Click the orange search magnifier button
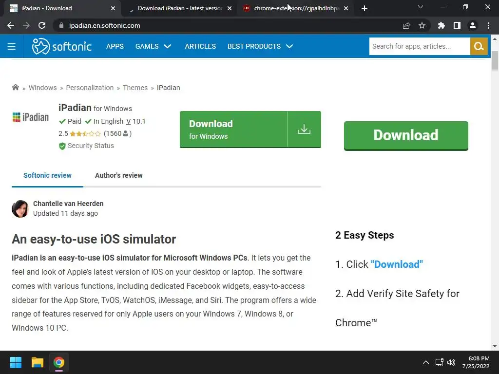Screen dimensions: 499x374 (x=479, y=46)
